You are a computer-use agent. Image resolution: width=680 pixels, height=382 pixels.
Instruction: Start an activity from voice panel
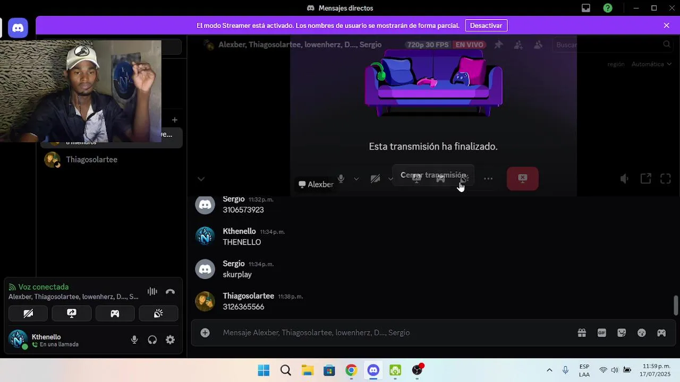pos(115,314)
